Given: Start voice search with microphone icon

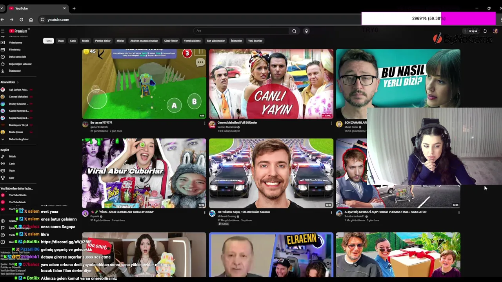Looking at the screenshot, I should (x=306, y=31).
